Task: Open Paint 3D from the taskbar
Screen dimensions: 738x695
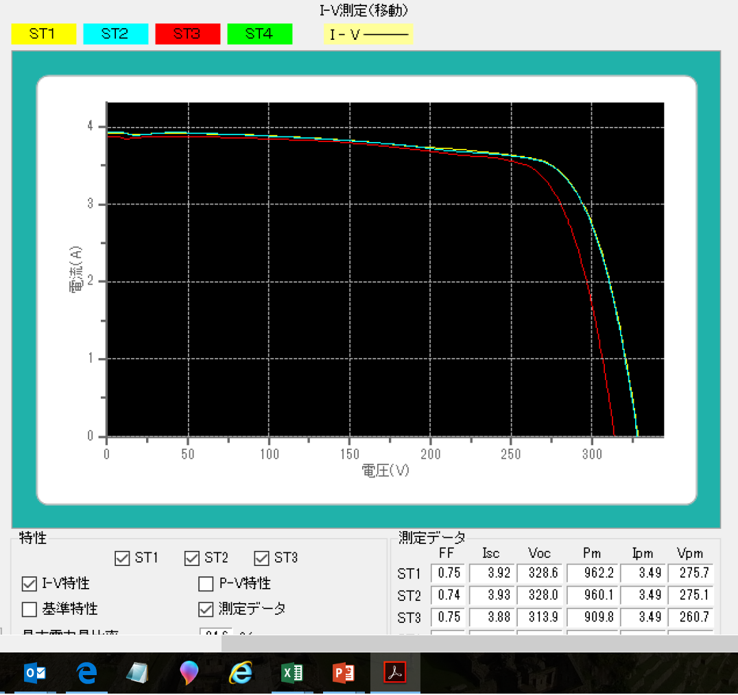Action: (x=189, y=673)
